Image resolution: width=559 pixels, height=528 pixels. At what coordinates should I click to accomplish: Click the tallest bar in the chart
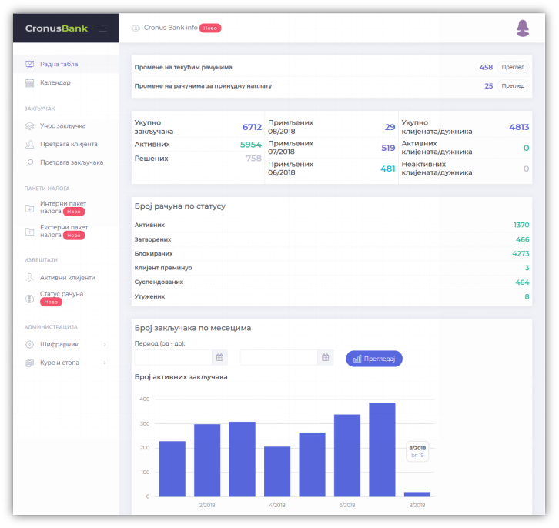pos(382,449)
